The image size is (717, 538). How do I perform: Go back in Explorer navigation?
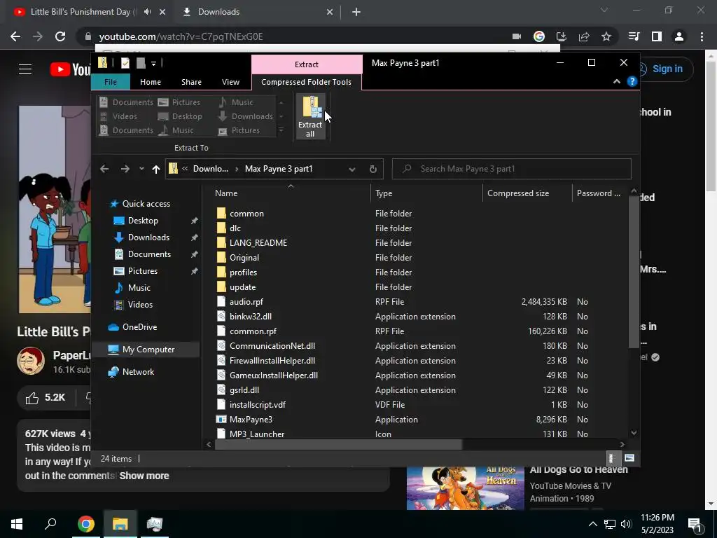[x=104, y=169]
